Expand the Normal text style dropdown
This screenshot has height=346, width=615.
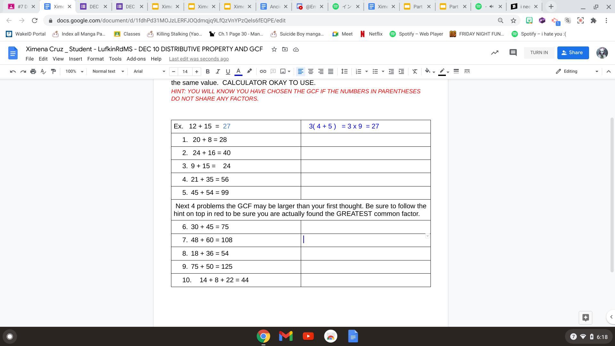(108, 71)
